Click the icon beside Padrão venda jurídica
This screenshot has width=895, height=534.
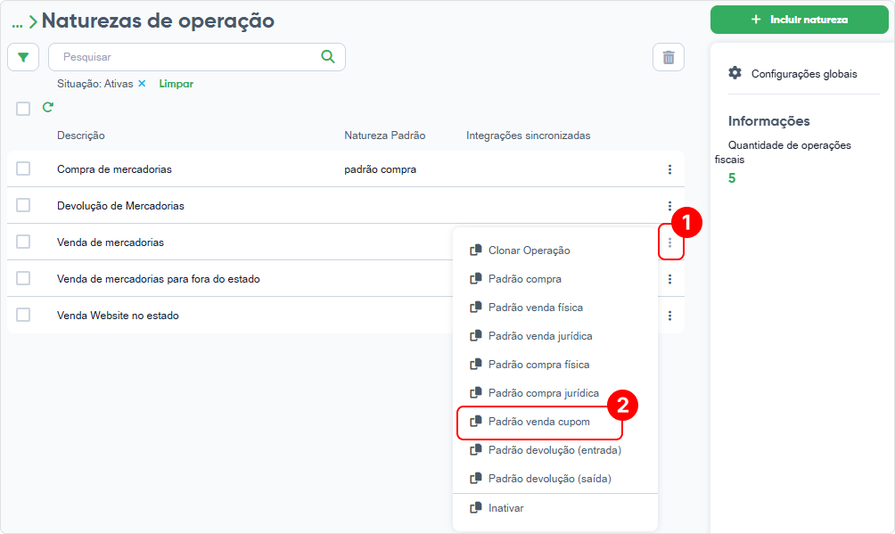[475, 336]
